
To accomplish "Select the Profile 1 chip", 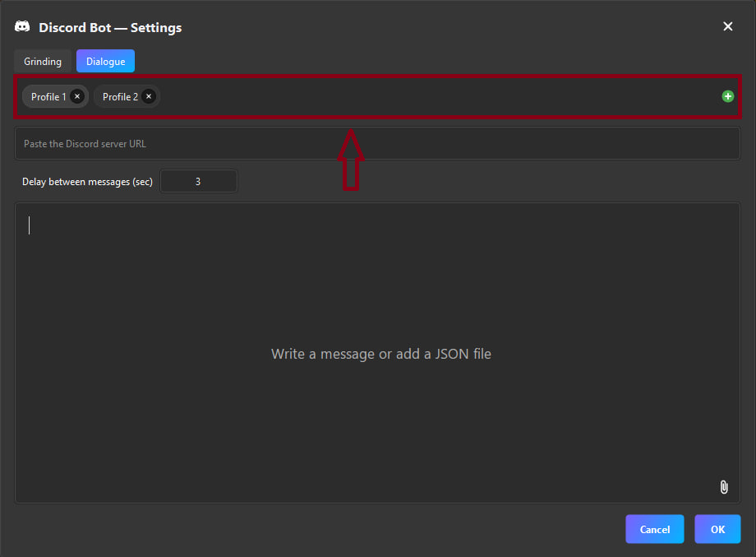I will [x=48, y=95].
